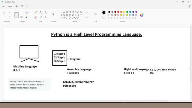The image size is (192, 108).
Task: Pick the green colour swatch
Action: [x=127, y=12]
